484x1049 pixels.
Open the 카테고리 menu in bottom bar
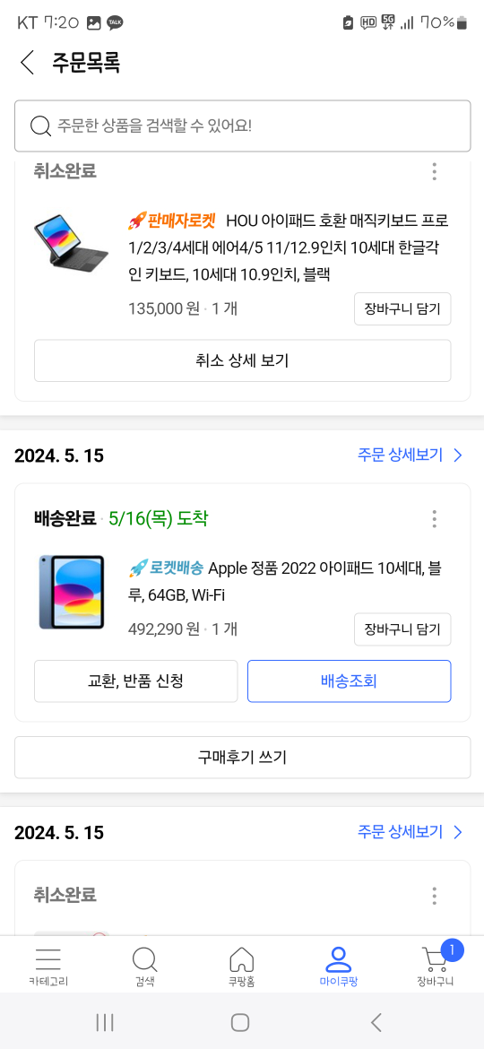click(48, 967)
